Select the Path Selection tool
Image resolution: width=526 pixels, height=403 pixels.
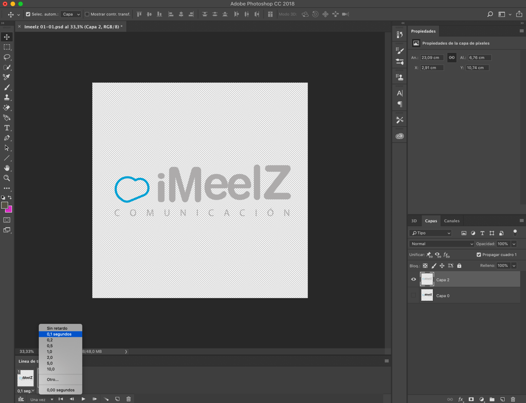coord(7,148)
